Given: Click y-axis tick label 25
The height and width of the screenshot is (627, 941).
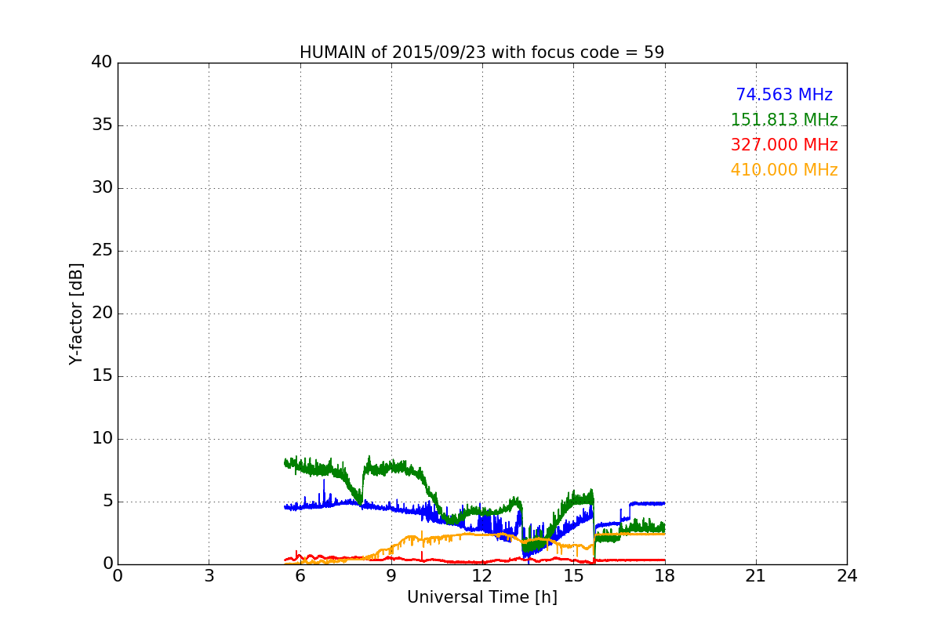Looking at the screenshot, I should tap(102, 251).
